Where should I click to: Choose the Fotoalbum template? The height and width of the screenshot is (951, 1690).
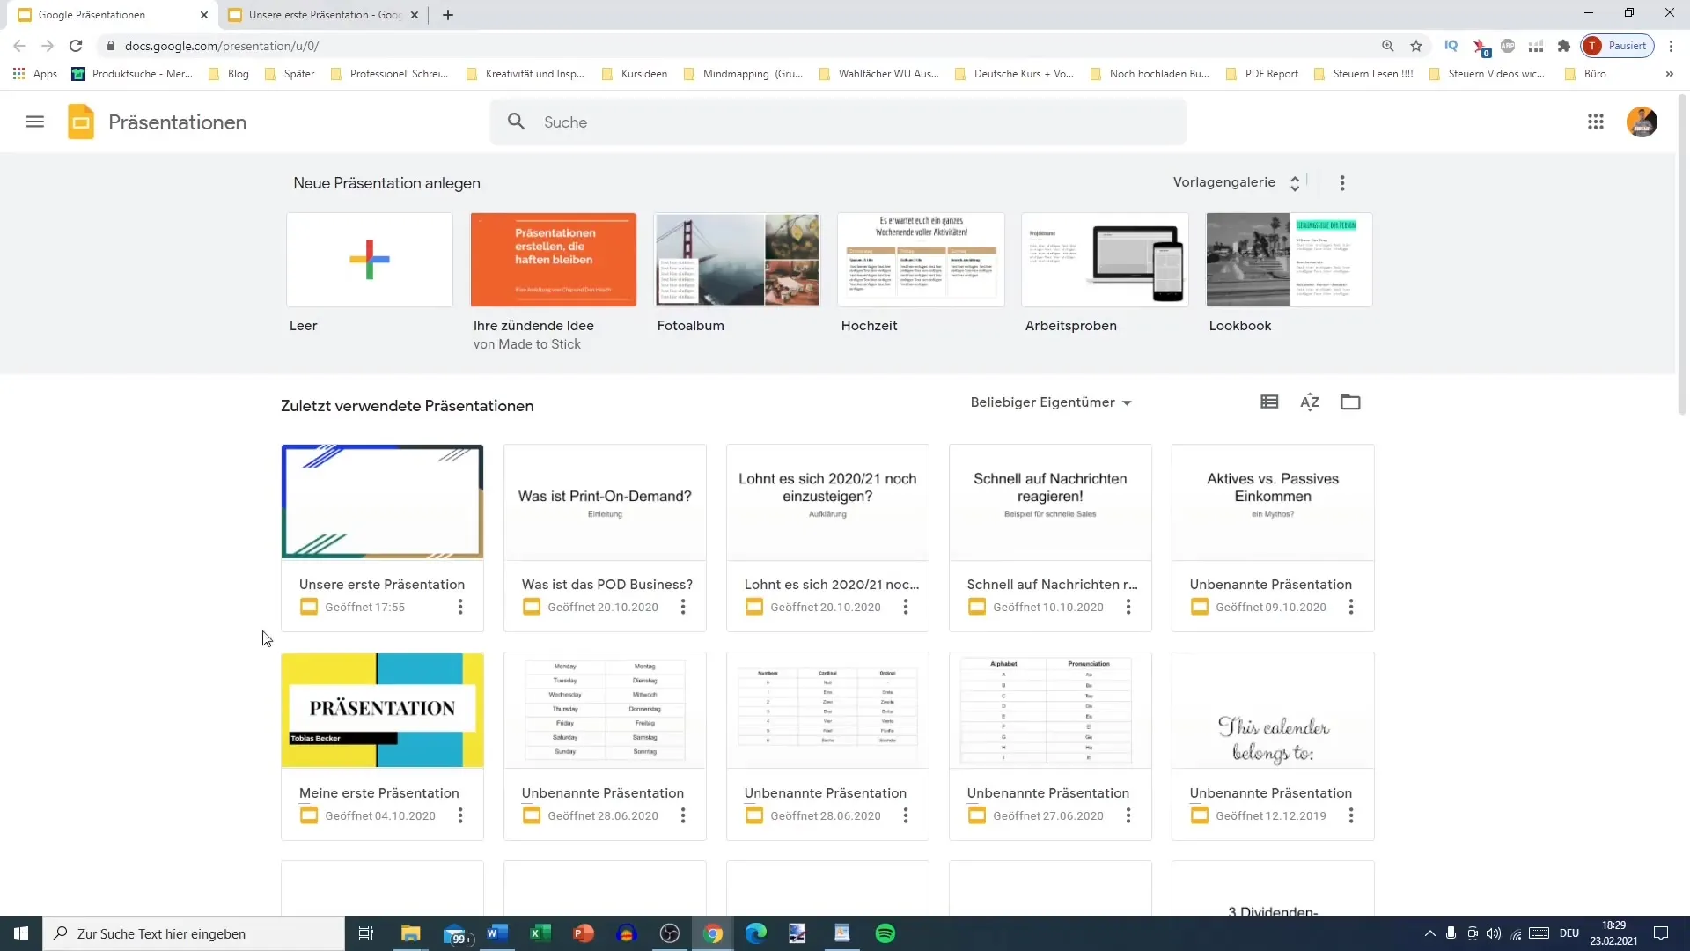(738, 260)
